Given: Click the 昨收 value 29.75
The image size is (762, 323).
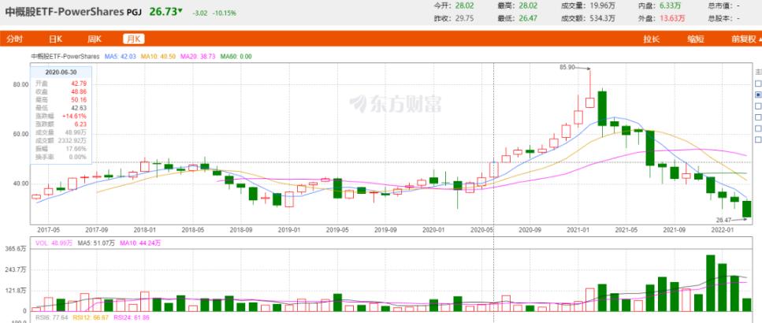Looking at the screenshot, I should 463,18.
